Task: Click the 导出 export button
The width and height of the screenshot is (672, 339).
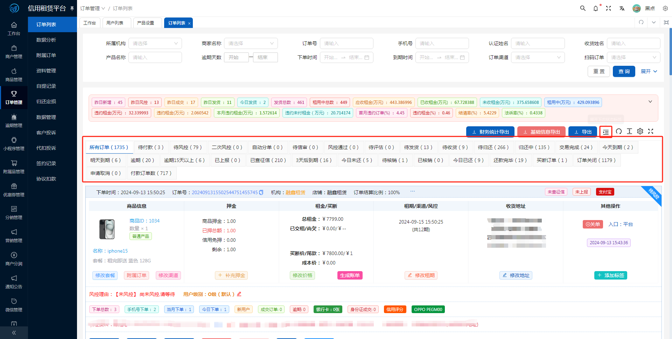Action: point(583,132)
